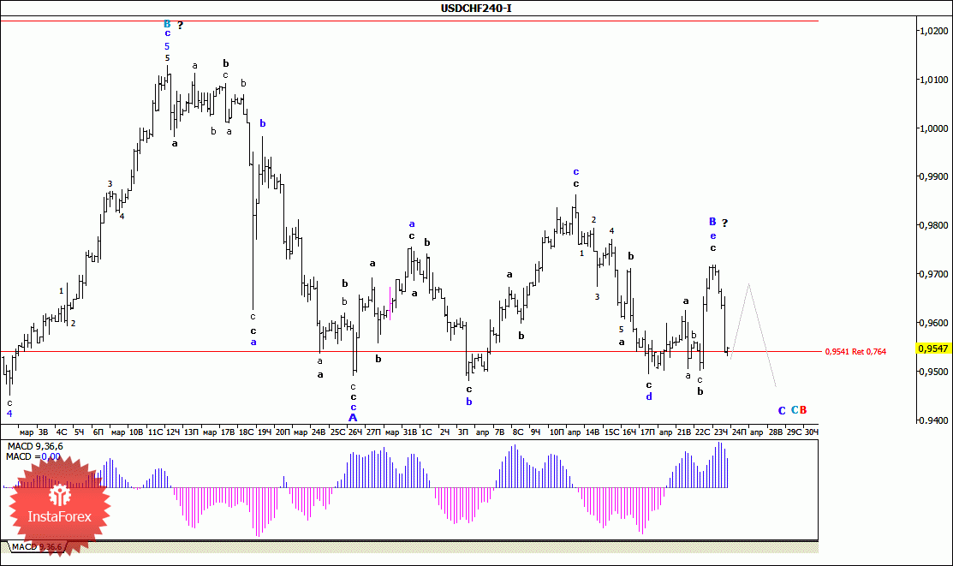
Task: Click the 0,9400 price axis value
Action: [x=934, y=420]
